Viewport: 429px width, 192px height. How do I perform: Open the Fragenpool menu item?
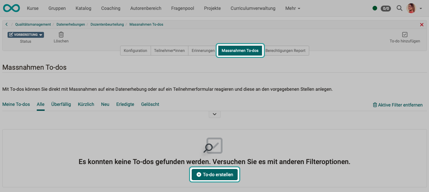pos(182,8)
